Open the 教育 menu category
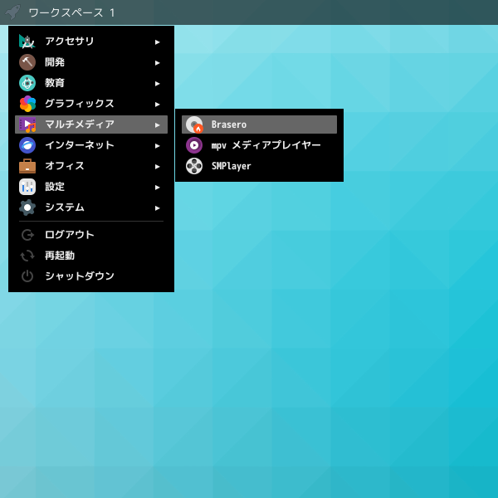The width and height of the screenshot is (498, 498). (x=91, y=83)
